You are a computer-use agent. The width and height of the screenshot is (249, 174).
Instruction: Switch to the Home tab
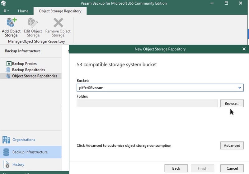point(23,11)
